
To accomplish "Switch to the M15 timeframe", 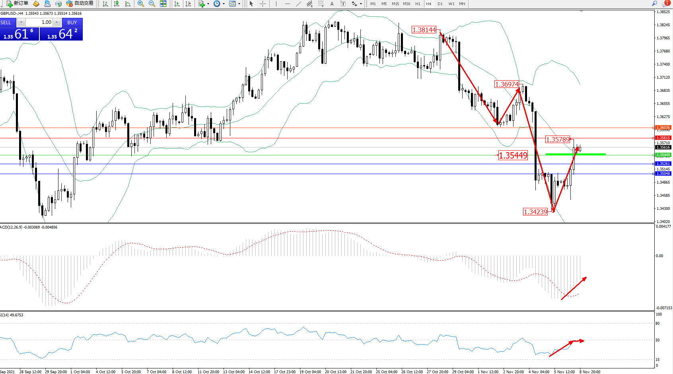I will pos(395,4).
